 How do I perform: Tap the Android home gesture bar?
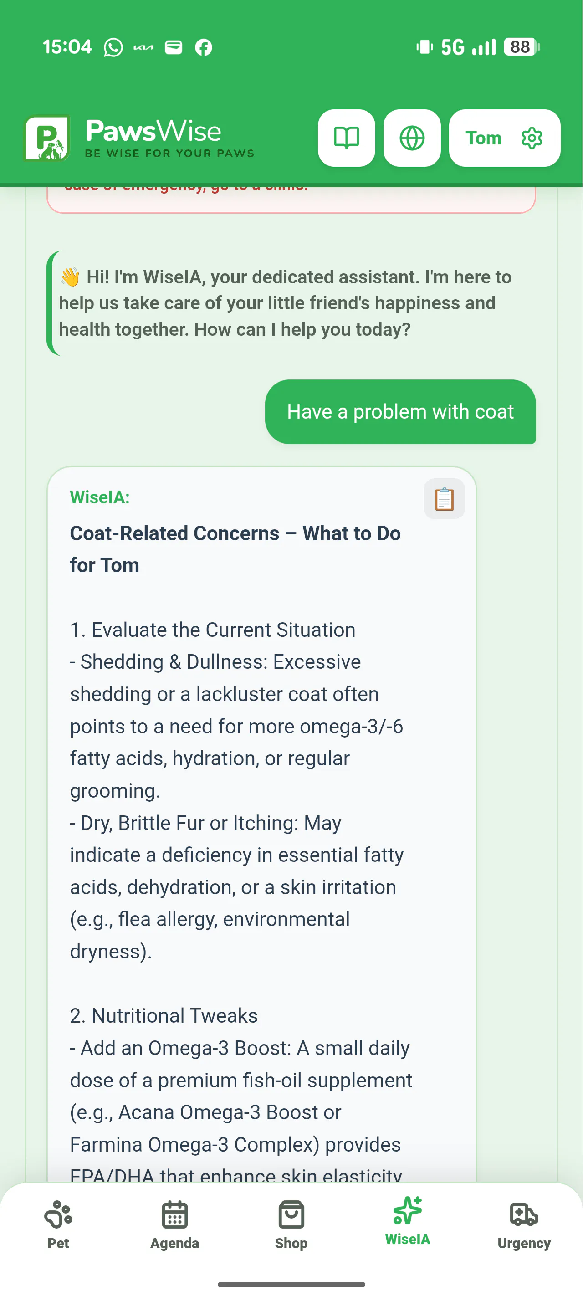coord(291,1284)
